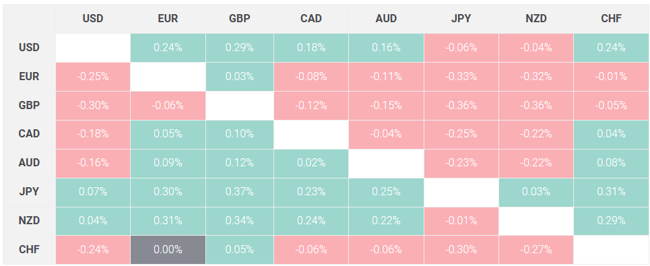Click the JPY/NZD 0.03% cell
This screenshot has height=266, width=650.
point(536,192)
